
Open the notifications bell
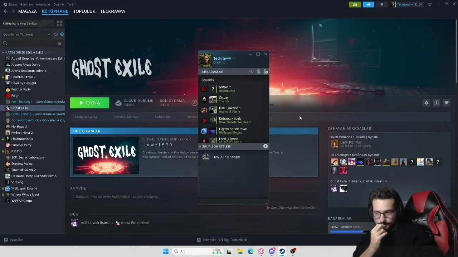coord(382,4)
